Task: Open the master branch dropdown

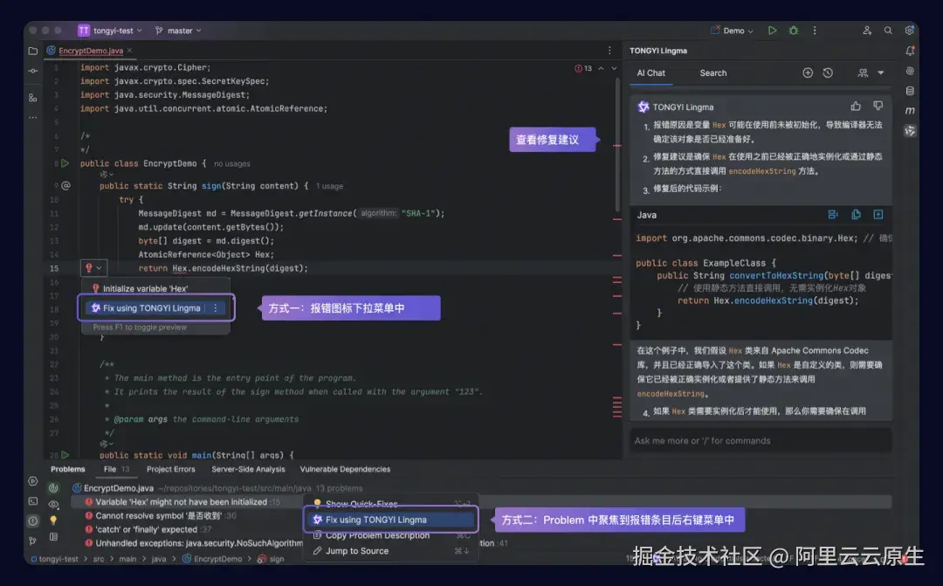Action: [178, 31]
